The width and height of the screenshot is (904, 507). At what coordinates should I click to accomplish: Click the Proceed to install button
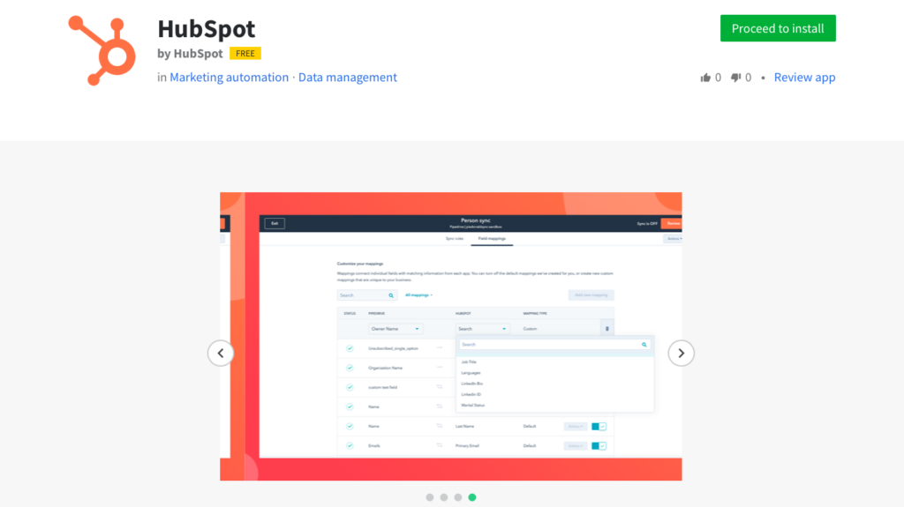[x=778, y=28]
